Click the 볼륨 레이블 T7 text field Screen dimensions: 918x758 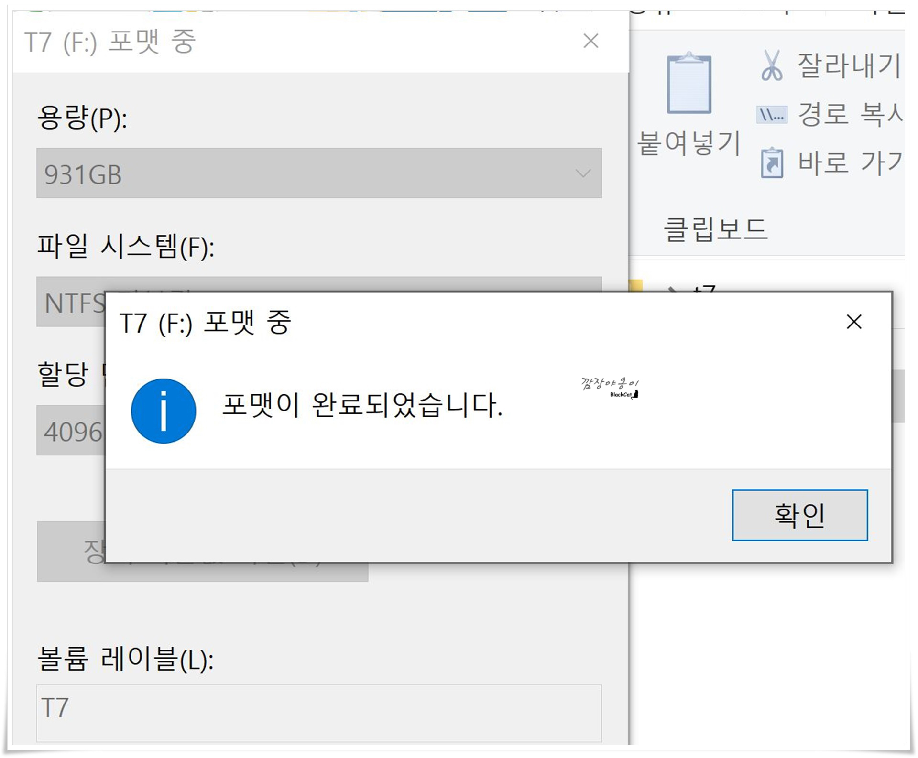coord(319,713)
